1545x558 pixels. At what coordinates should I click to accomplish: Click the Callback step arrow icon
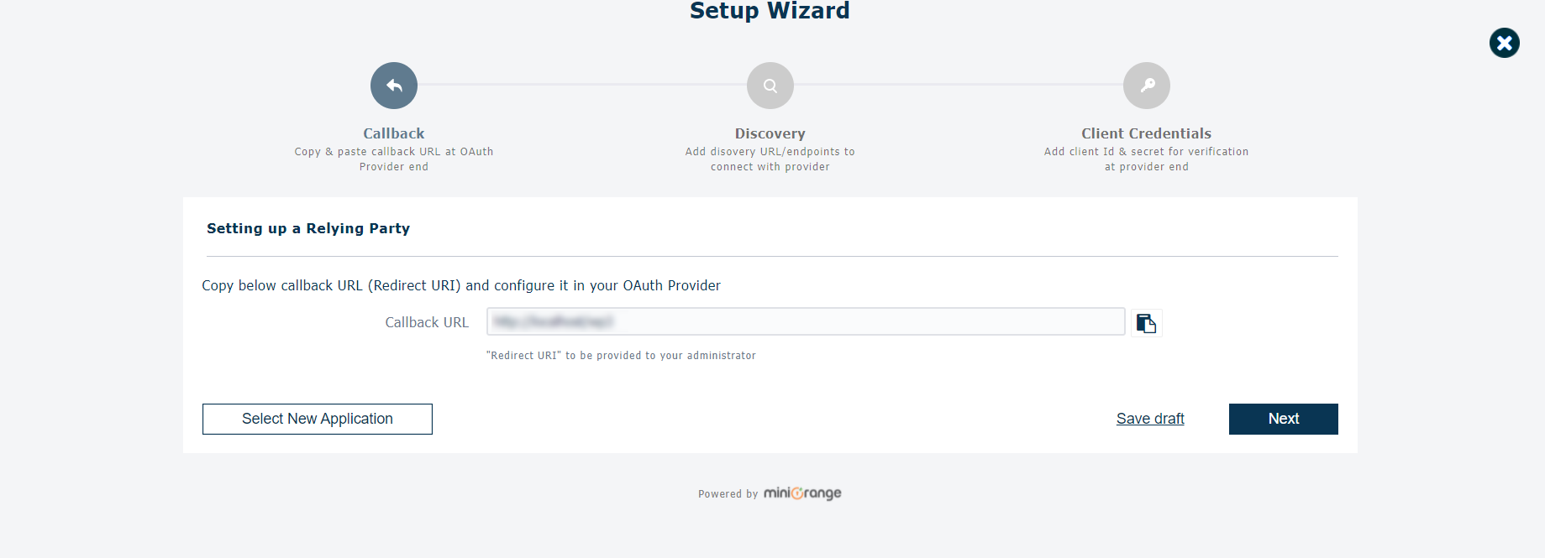(394, 86)
